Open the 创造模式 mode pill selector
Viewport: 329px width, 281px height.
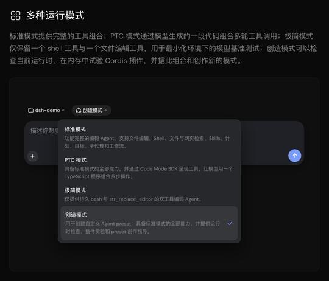91,110
